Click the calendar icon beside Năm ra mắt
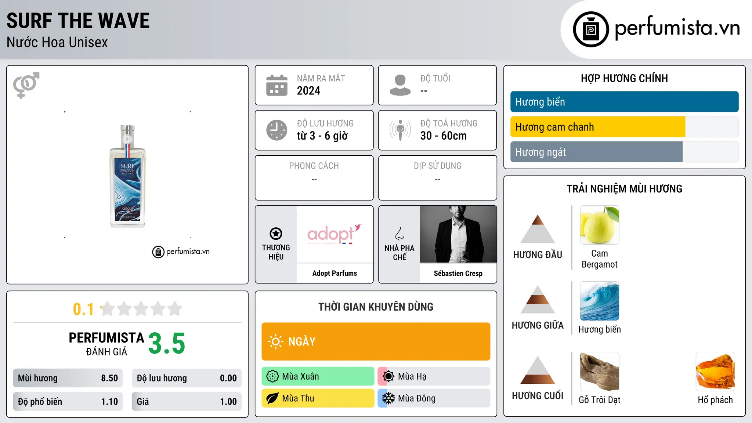 [277, 85]
